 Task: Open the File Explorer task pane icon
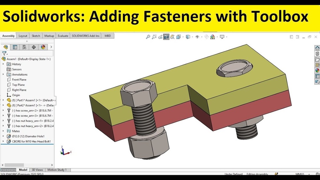click(x=317, y=59)
